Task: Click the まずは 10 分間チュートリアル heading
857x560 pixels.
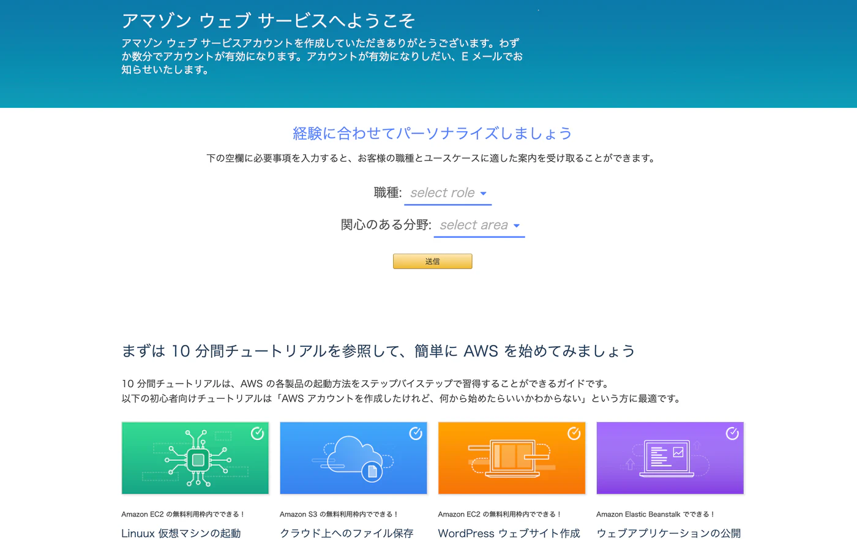Action: click(x=378, y=351)
